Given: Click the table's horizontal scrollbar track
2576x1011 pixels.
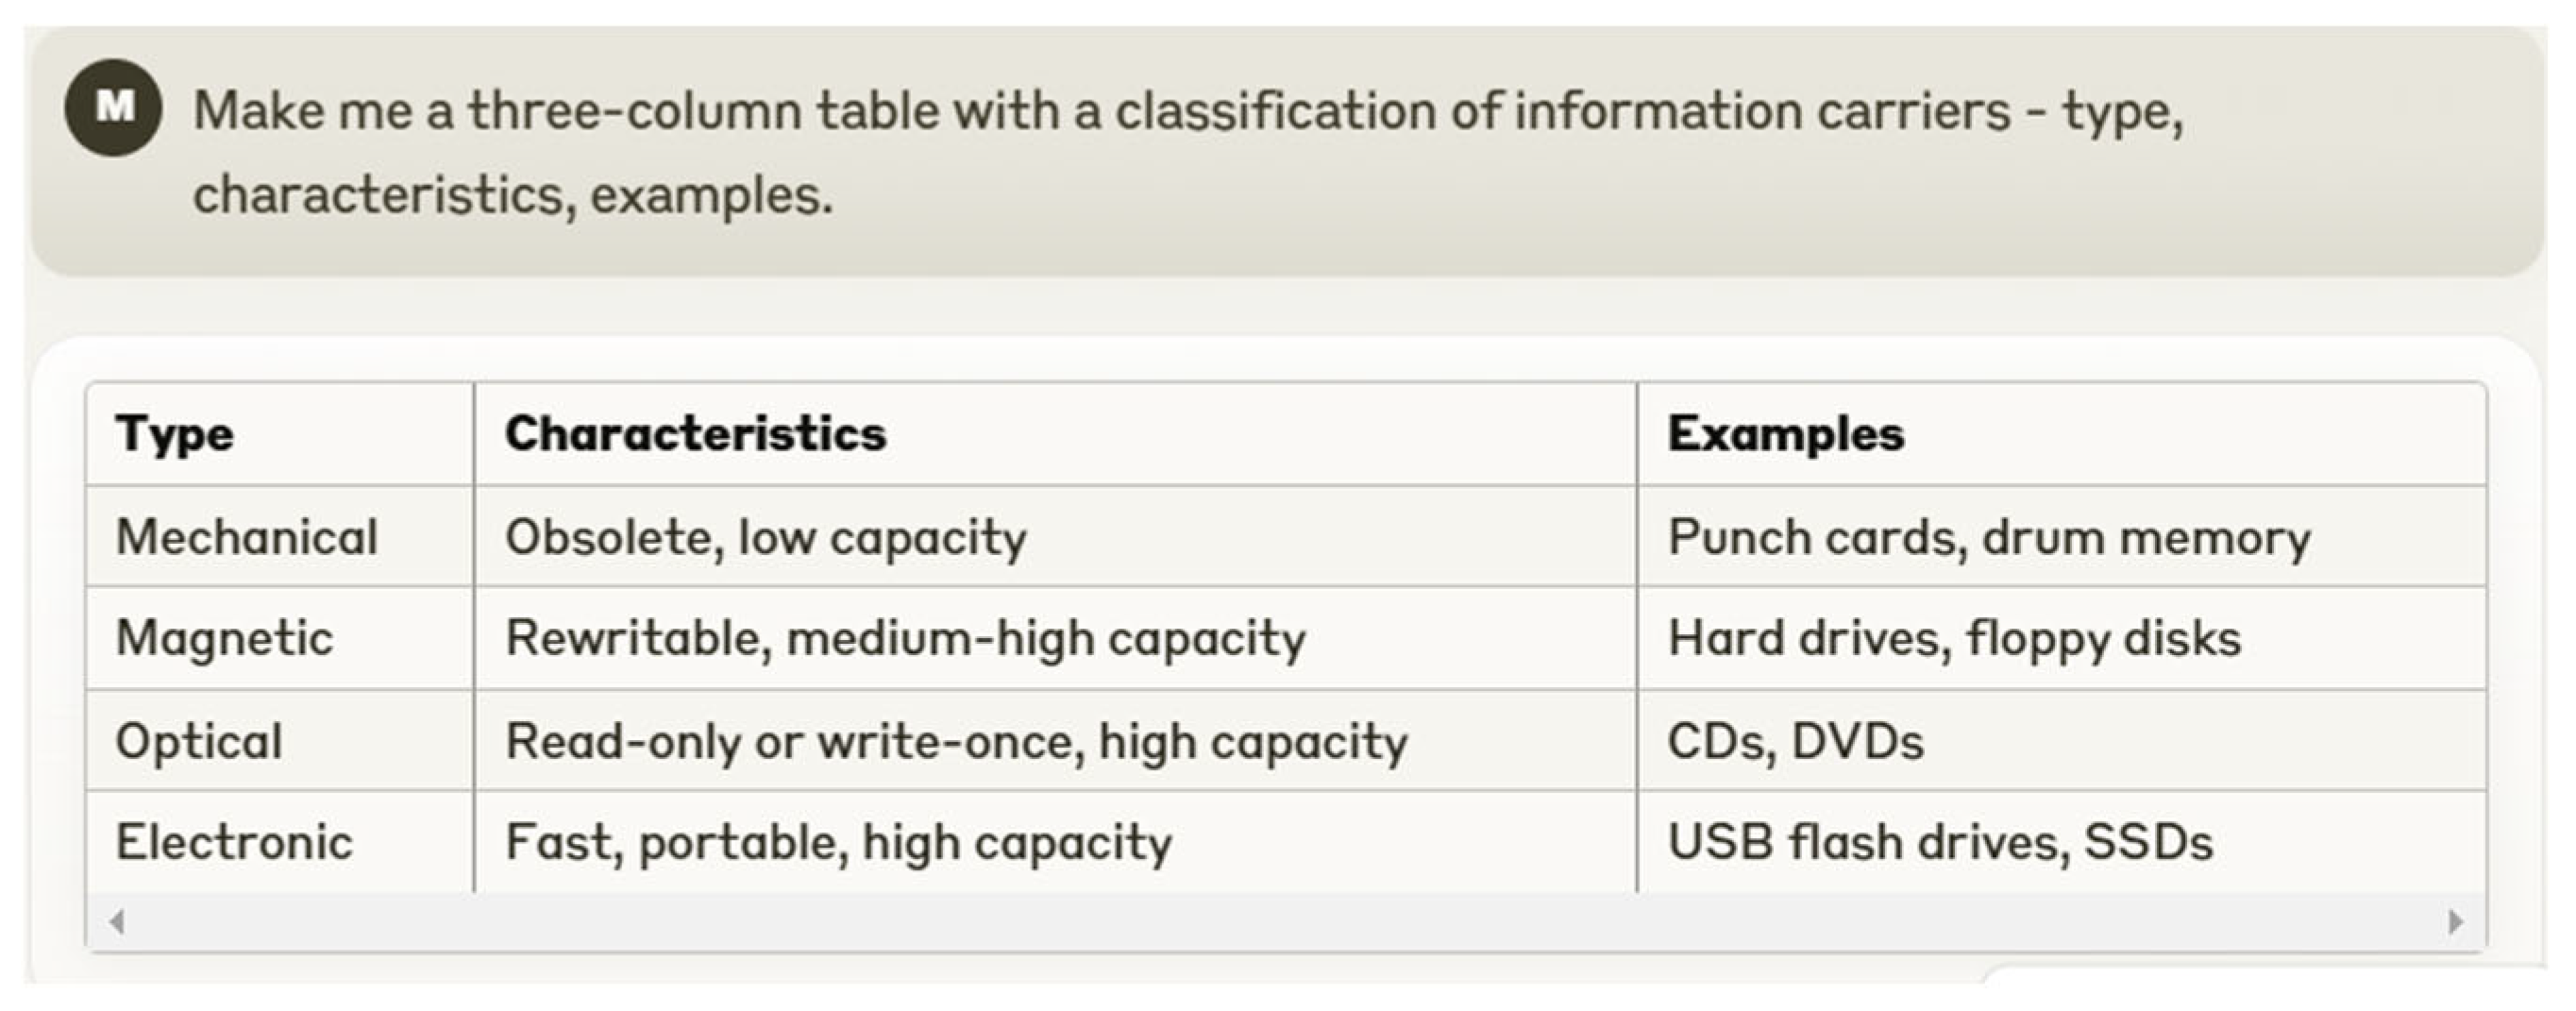Looking at the screenshot, I should (x=1286, y=921).
